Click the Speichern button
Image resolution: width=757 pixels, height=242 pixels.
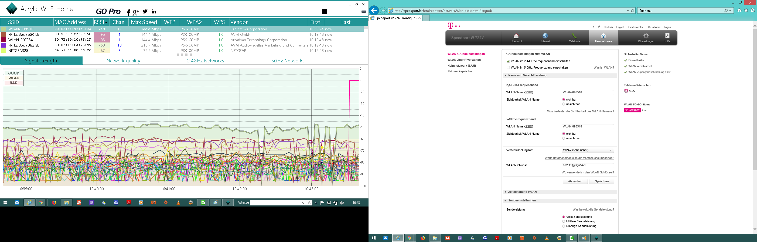[x=602, y=181]
